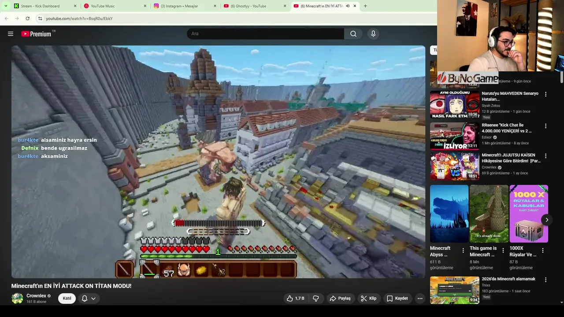
Task: Open Naruto'yu MAHVEDEN Senaryo Hataları thumbnail
Action: click(455, 105)
